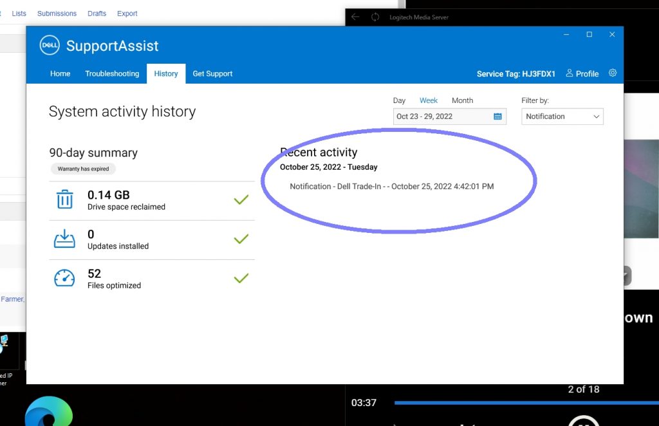Screen dimensions: 659x426
Task: Click the trash can drive space icon
Action: coord(65,199)
